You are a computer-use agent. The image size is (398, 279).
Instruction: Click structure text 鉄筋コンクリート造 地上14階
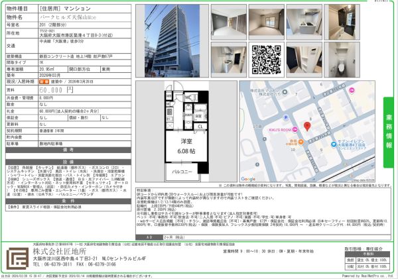pos(76,56)
